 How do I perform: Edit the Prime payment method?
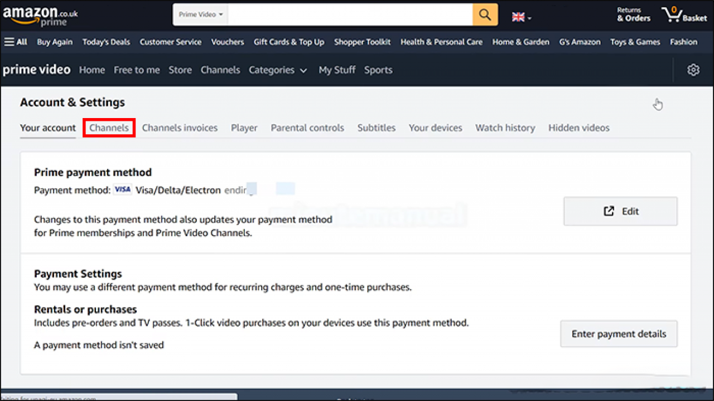(x=620, y=211)
